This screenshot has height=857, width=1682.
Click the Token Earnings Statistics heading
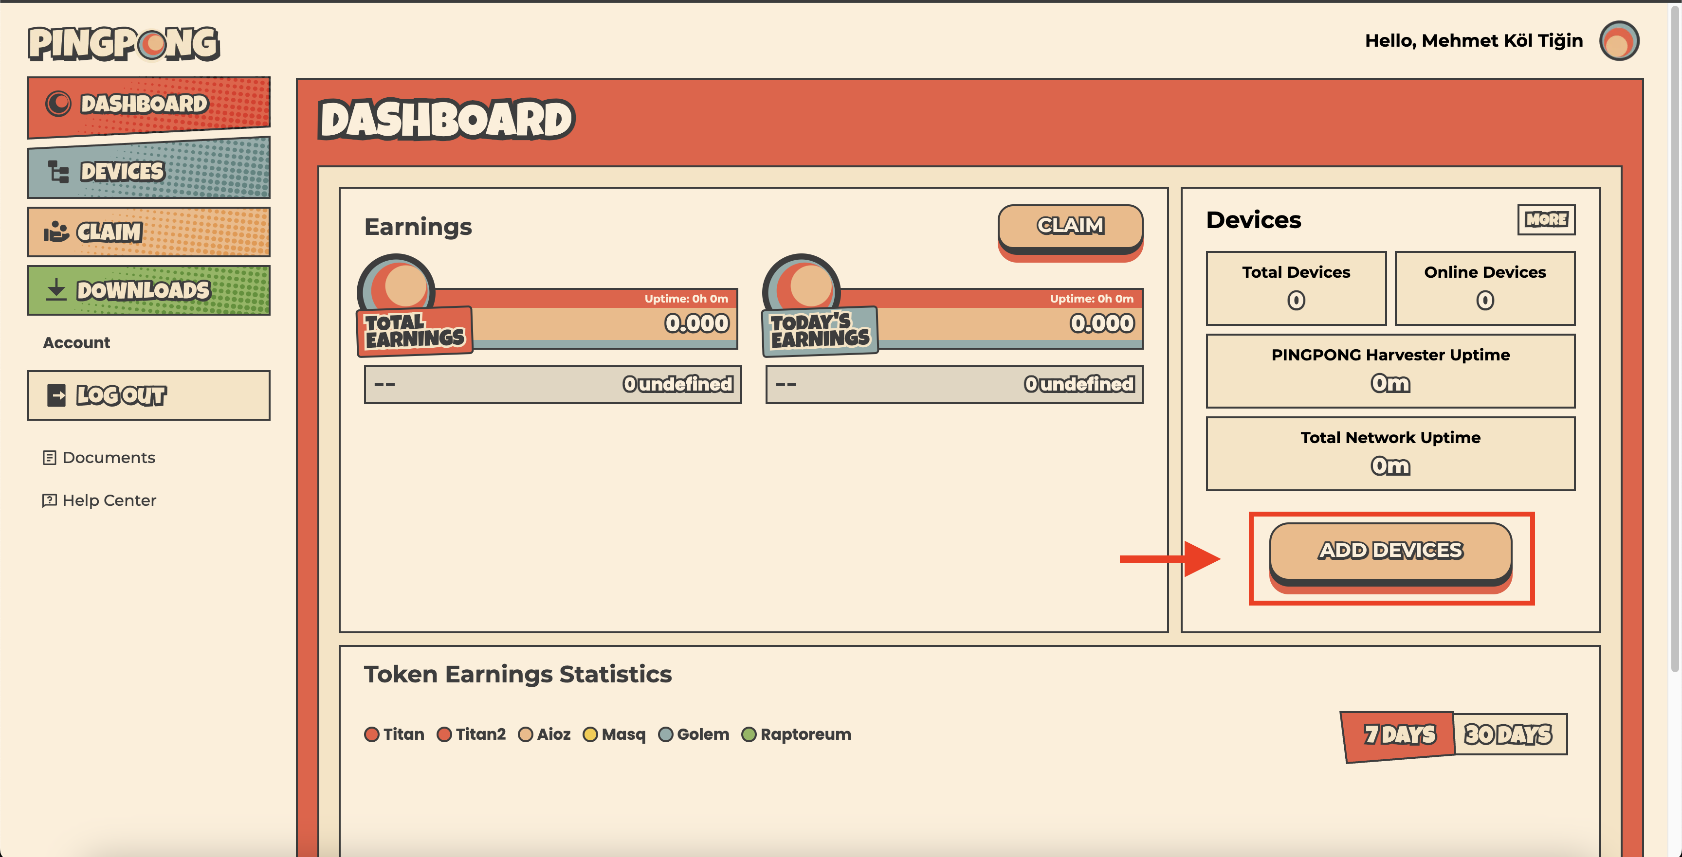tap(518, 674)
